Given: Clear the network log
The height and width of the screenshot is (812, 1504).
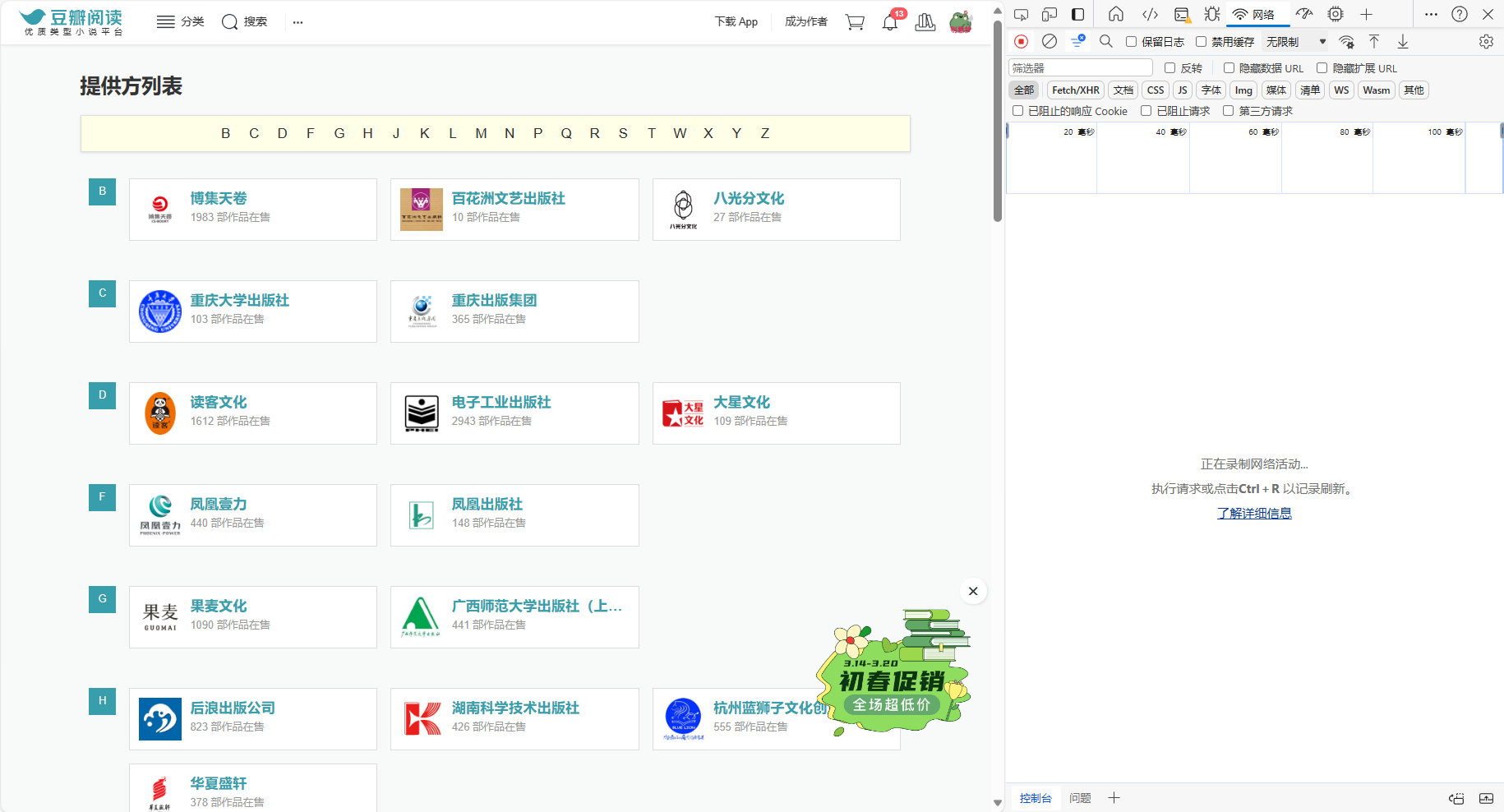Looking at the screenshot, I should 1050,41.
